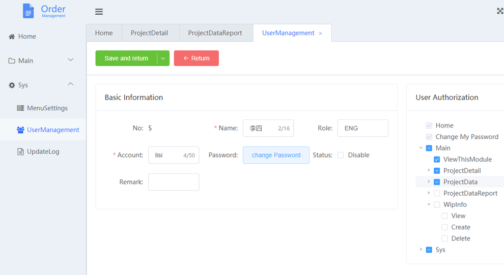The height and width of the screenshot is (275, 504).
Task: Click the fullscreen expand icon
Action: pos(500,11)
